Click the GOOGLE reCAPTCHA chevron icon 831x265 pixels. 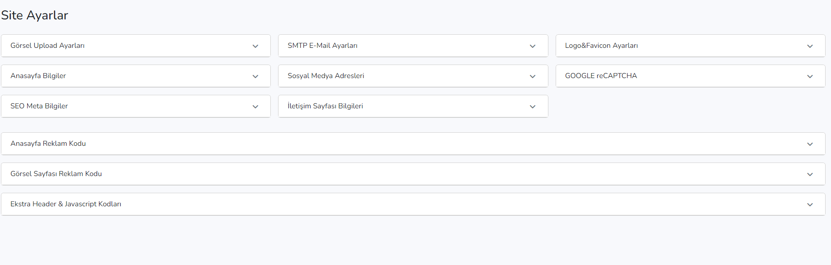coord(810,76)
